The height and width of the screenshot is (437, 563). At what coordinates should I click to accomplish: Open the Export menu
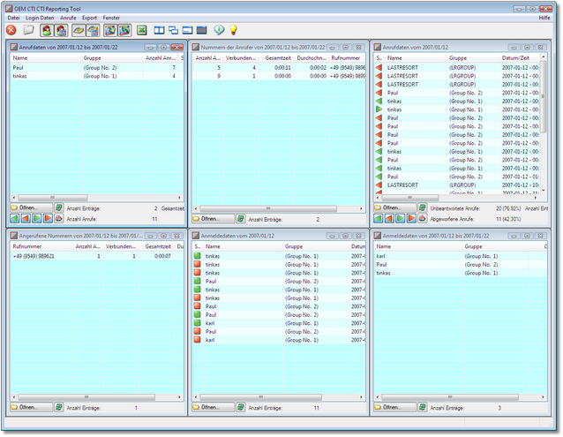pos(89,18)
